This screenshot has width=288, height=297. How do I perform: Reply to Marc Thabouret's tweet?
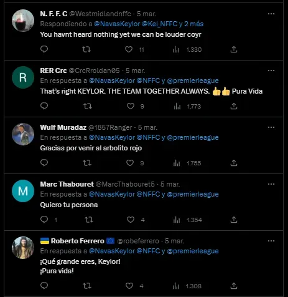click(44, 220)
